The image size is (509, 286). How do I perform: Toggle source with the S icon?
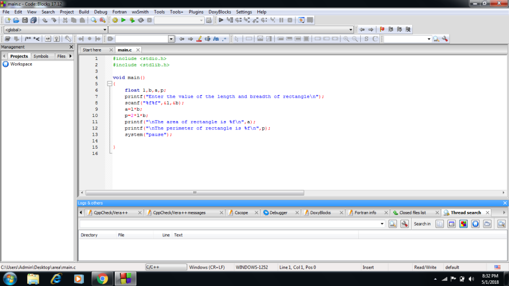pyautogui.click(x=366, y=39)
